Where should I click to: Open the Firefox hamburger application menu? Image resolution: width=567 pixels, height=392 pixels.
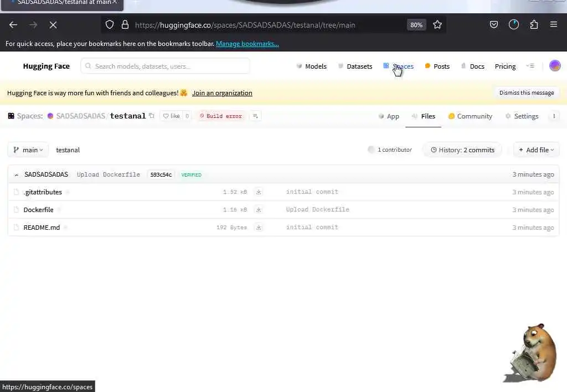554,24
